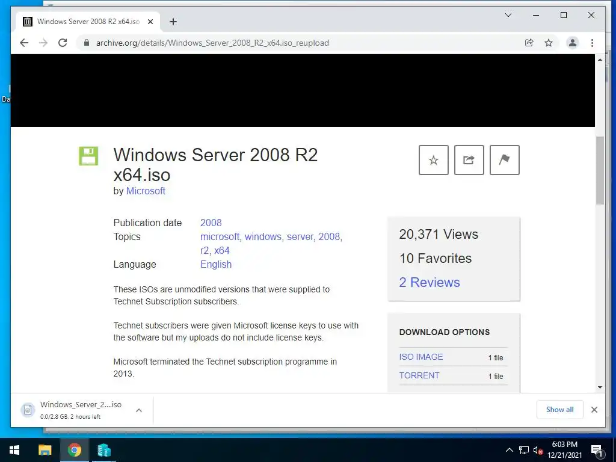Open the notification center icon
The image size is (616, 462).
pos(597,451)
